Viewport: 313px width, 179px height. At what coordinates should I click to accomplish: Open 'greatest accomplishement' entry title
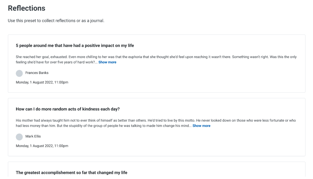[71, 173]
